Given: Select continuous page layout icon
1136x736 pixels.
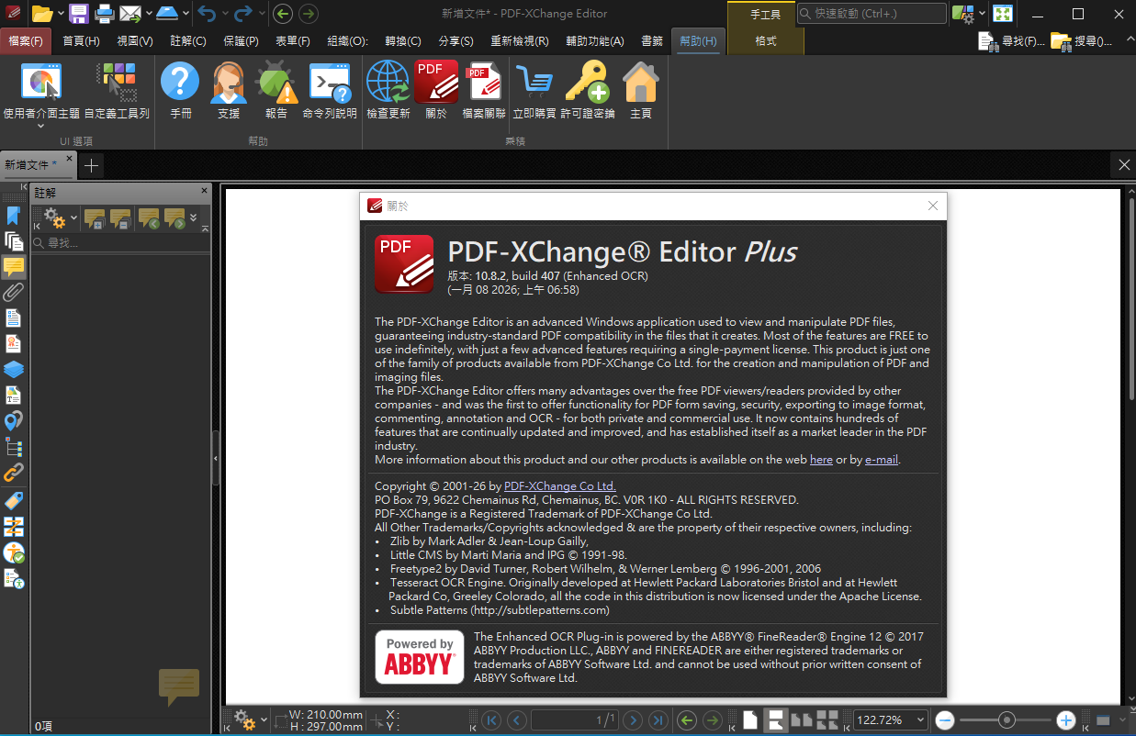Looking at the screenshot, I should coord(776,720).
